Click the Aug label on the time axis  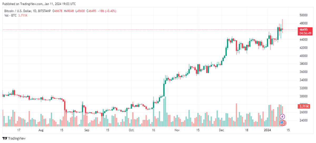41,130
